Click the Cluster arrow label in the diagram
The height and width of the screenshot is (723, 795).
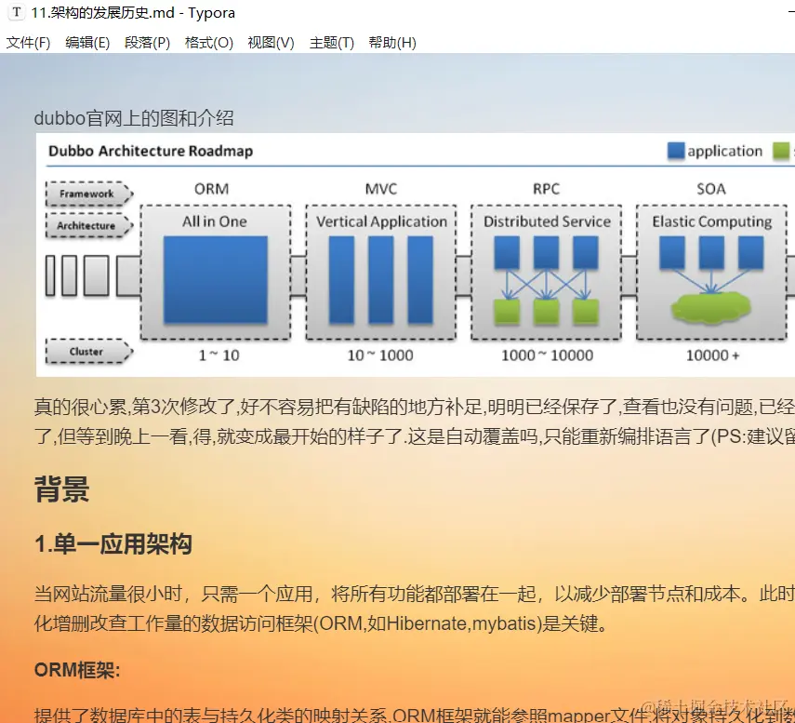pyautogui.click(x=87, y=351)
